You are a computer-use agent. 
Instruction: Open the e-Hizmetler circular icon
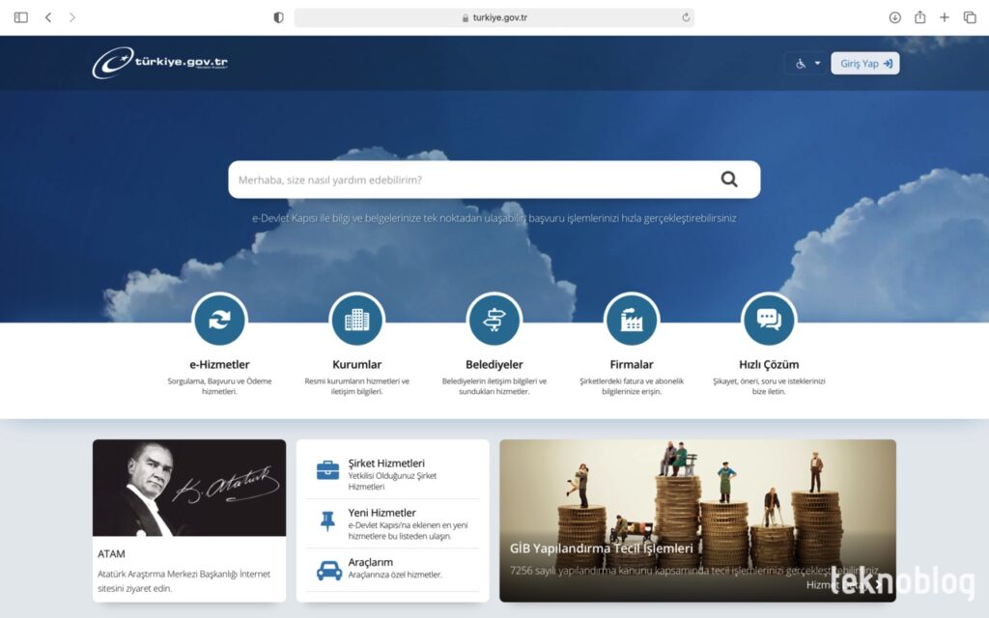pos(219,320)
